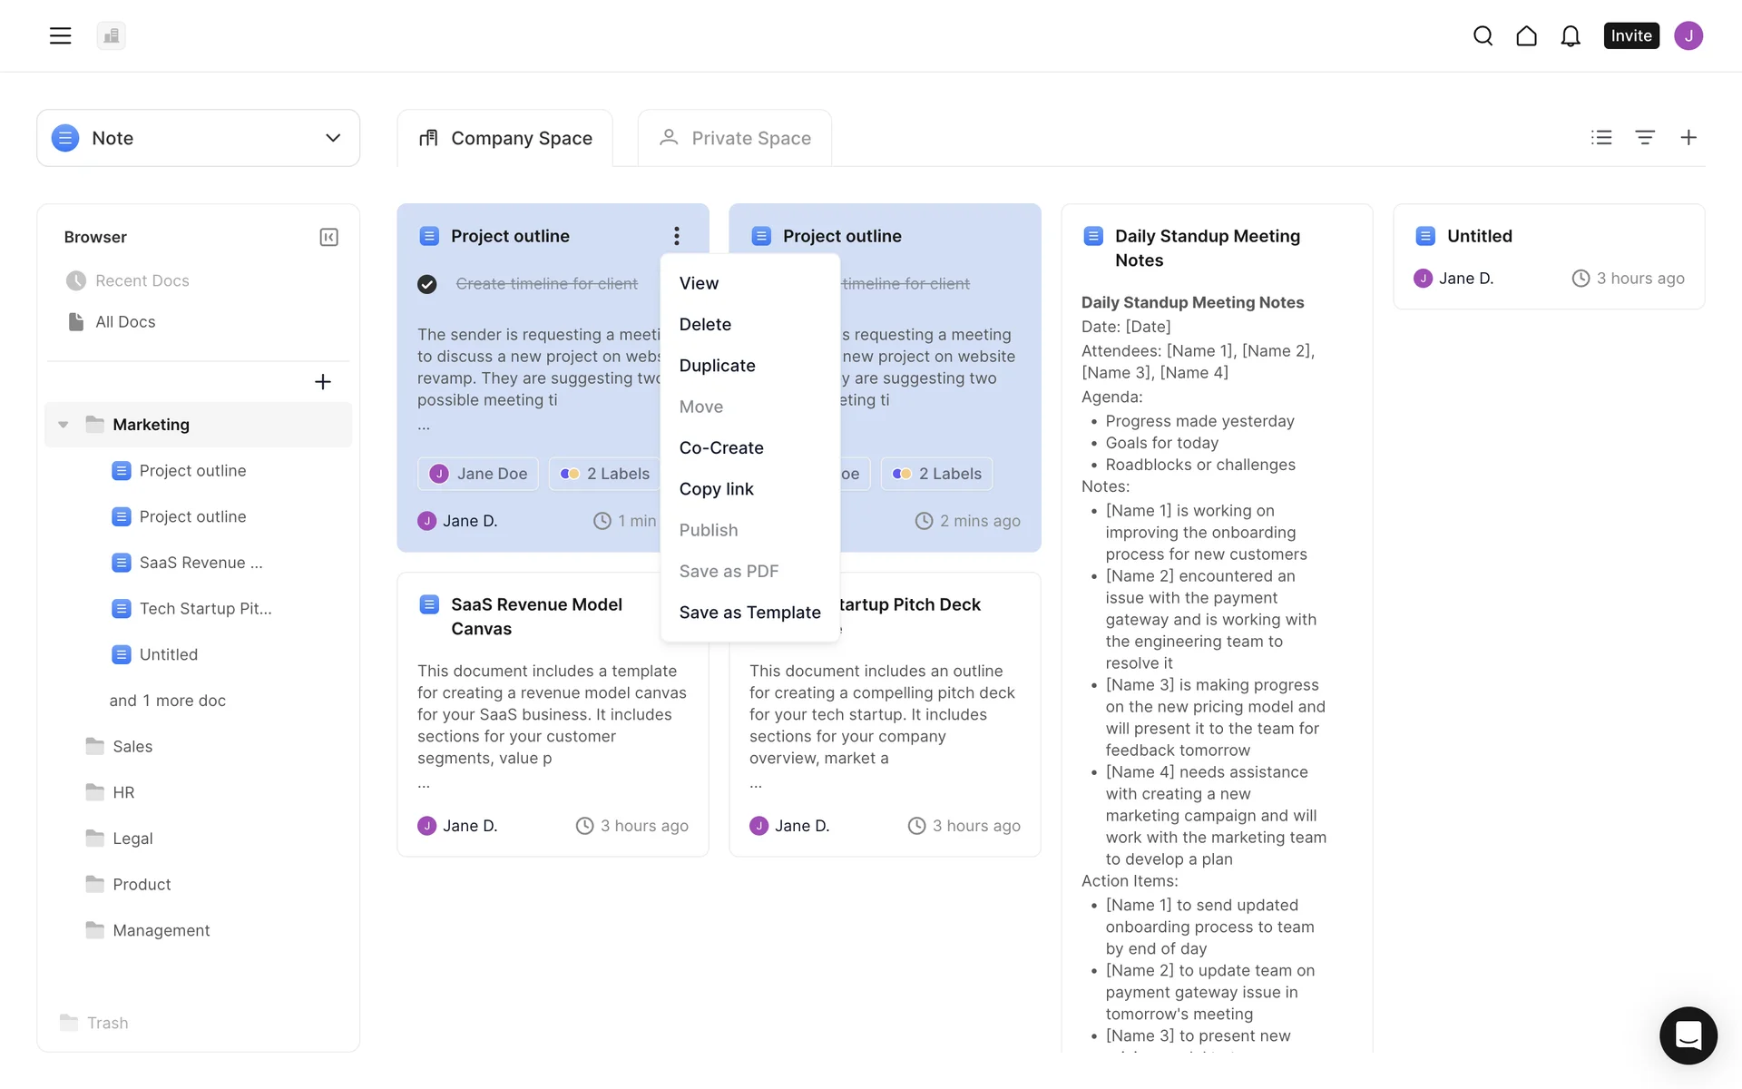Open the Note type dropdown
This screenshot has height=1089, width=1742.
[x=198, y=138]
